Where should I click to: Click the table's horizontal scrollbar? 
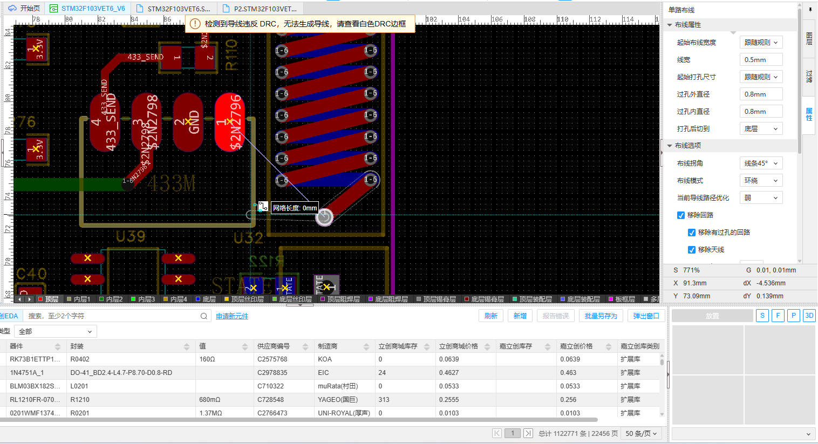[299, 419]
